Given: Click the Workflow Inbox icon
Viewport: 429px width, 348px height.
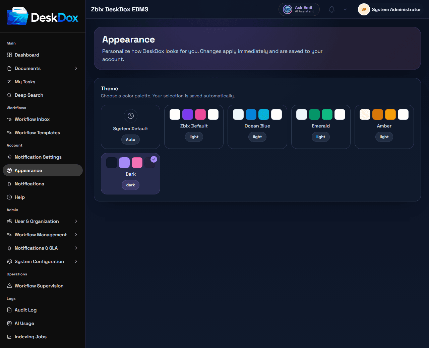Looking at the screenshot, I should tap(9, 119).
